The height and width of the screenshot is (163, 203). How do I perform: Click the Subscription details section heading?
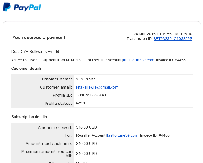[x=29, y=117]
